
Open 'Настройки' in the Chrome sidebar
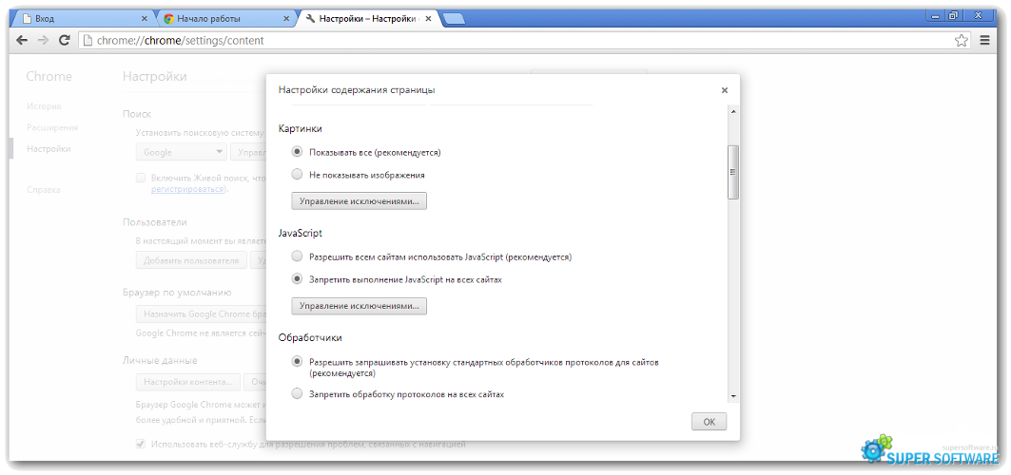[49, 149]
